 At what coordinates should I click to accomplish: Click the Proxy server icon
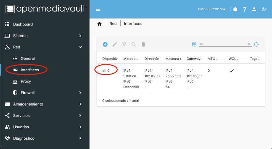pos(15,82)
